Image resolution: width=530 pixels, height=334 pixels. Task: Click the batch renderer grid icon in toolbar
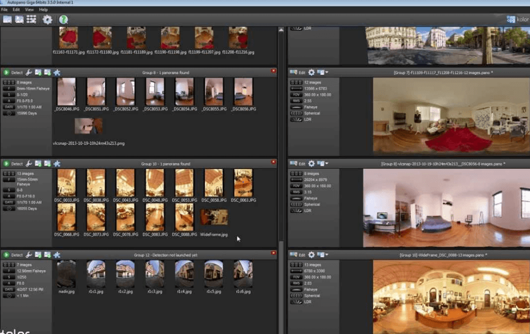(x=31, y=20)
